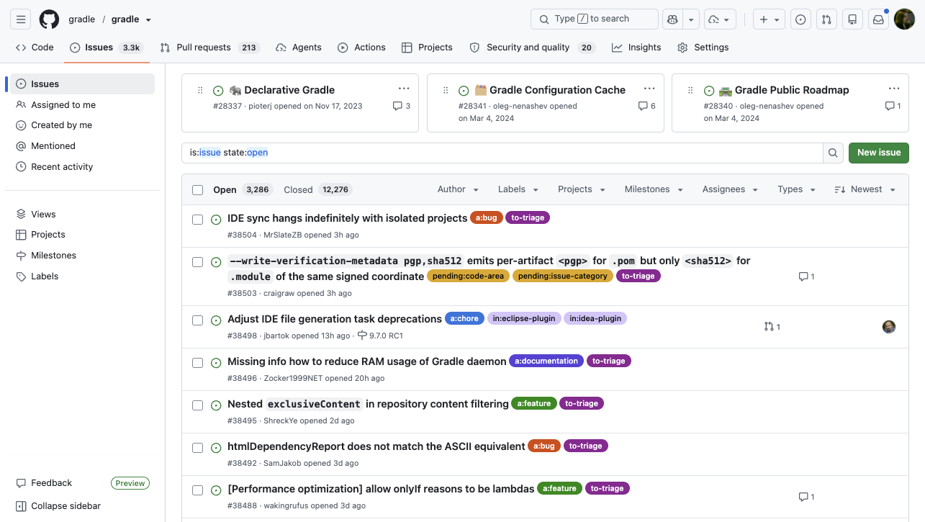925x522 pixels.
Task: Switch to the Code tab
Action: pos(35,48)
